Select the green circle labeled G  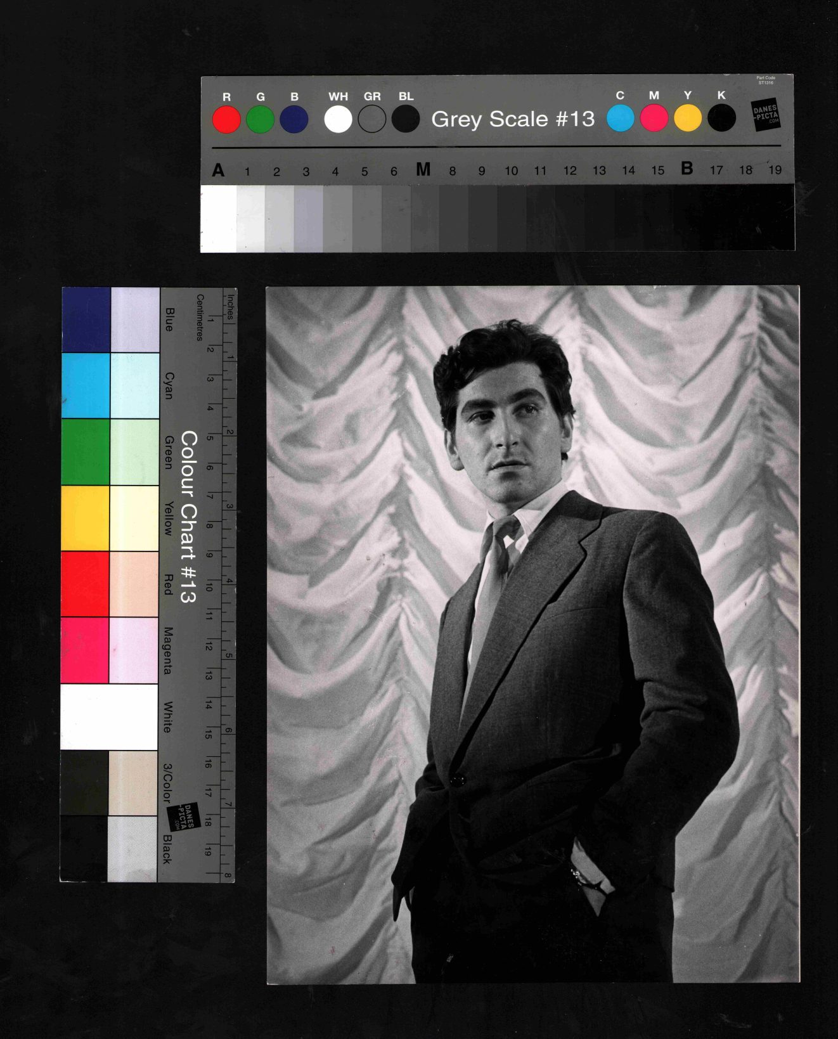[x=260, y=120]
